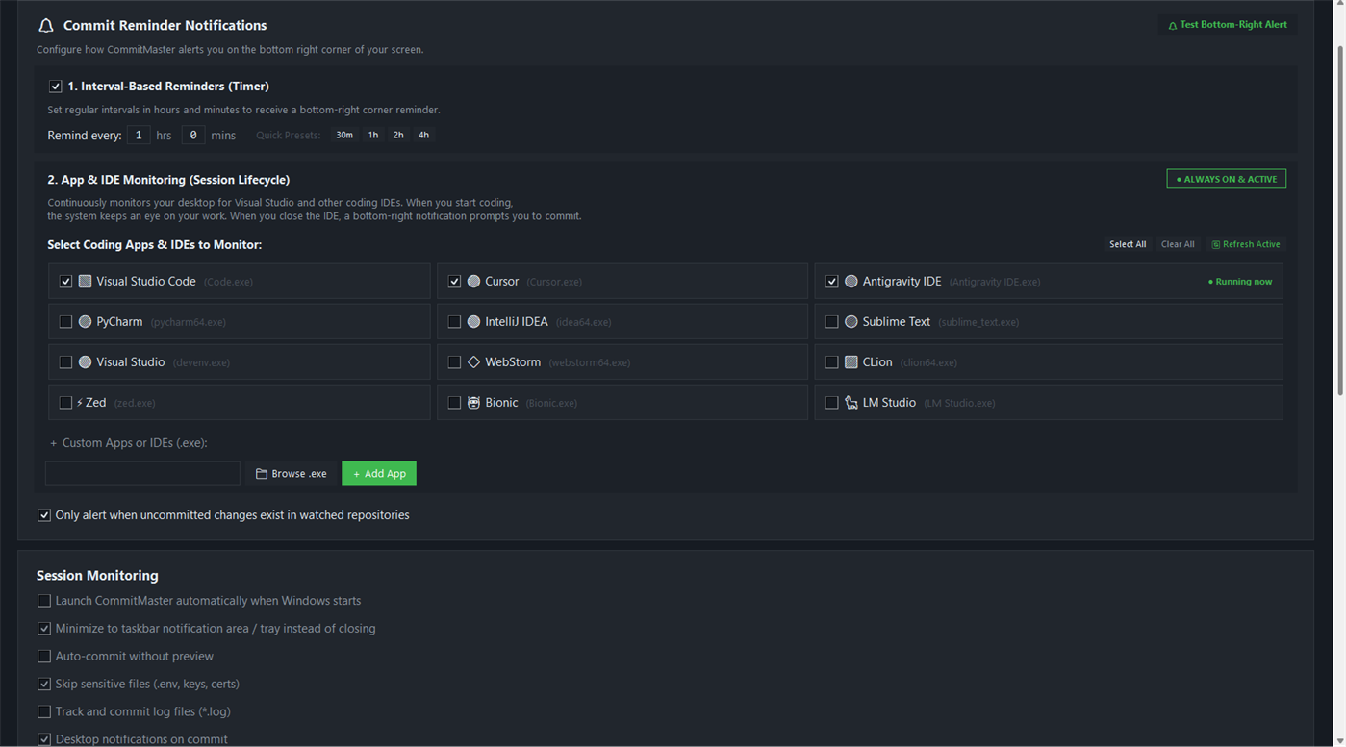The width and height of the screenshot is (1346, 747).
Task: Tick the LM Studio checkbox
Action: pos(831,403)
